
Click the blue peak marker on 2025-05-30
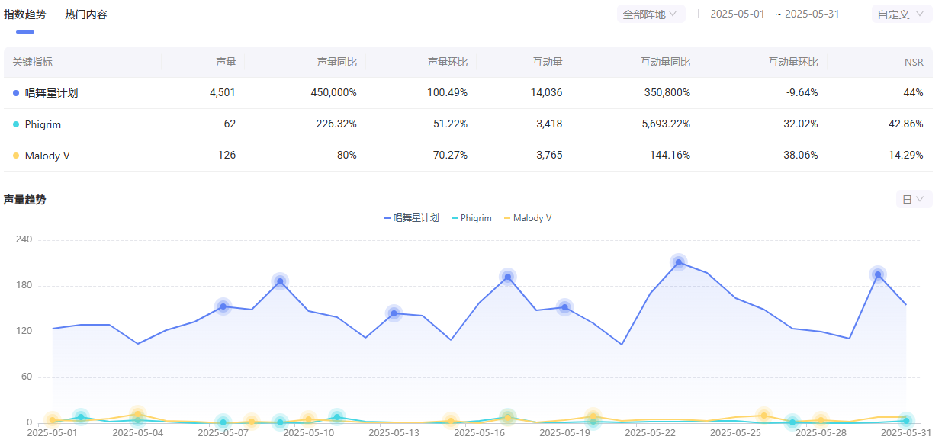pos(878,274)
